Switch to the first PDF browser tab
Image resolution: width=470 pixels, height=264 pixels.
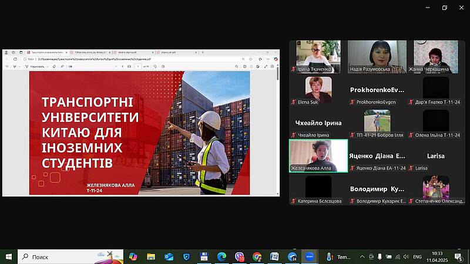point(46,52)
